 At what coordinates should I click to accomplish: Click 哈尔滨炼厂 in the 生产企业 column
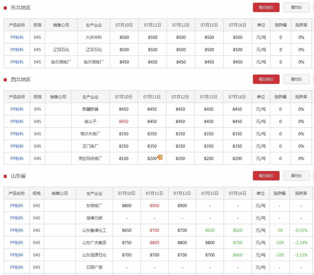click(x=94, y=62)
